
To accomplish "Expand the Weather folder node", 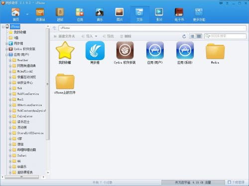I will [10, 60].
